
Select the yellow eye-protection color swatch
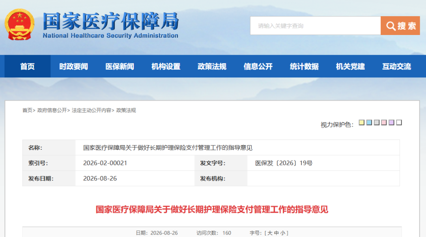(x=362, y=122)
